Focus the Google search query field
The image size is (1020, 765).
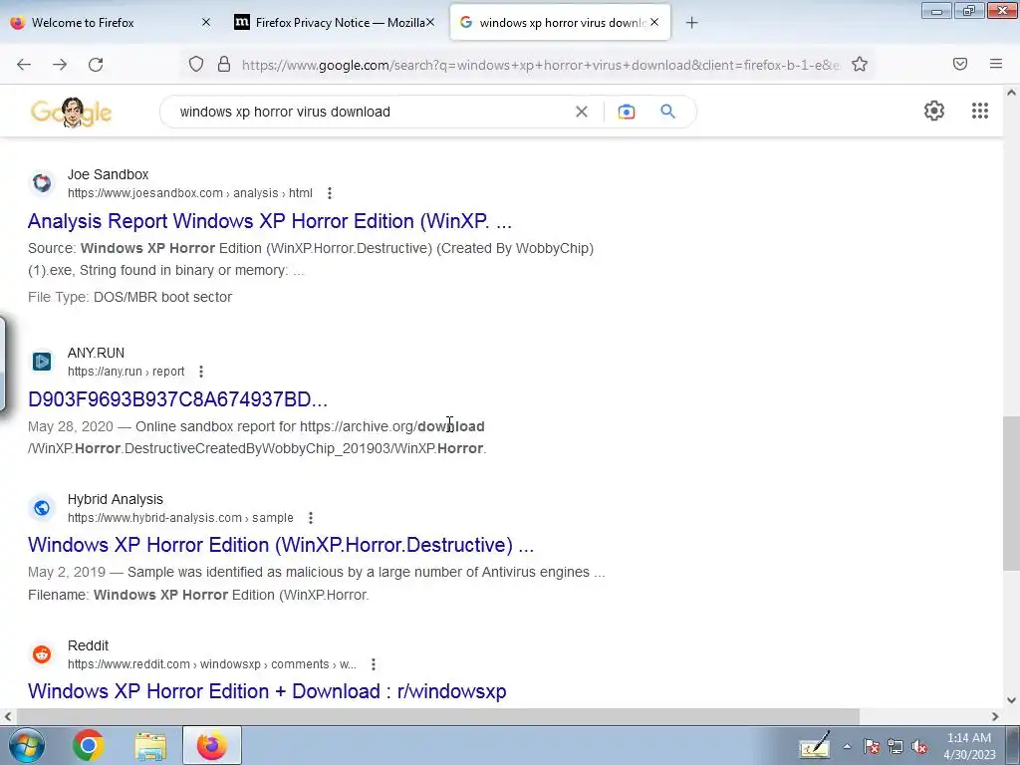pos(371,112)
